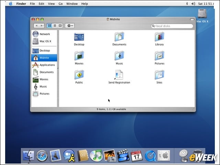The width and height of the screenshot is (220, 165).
Task: Switch to list view
Action: (x=55, y=25)
